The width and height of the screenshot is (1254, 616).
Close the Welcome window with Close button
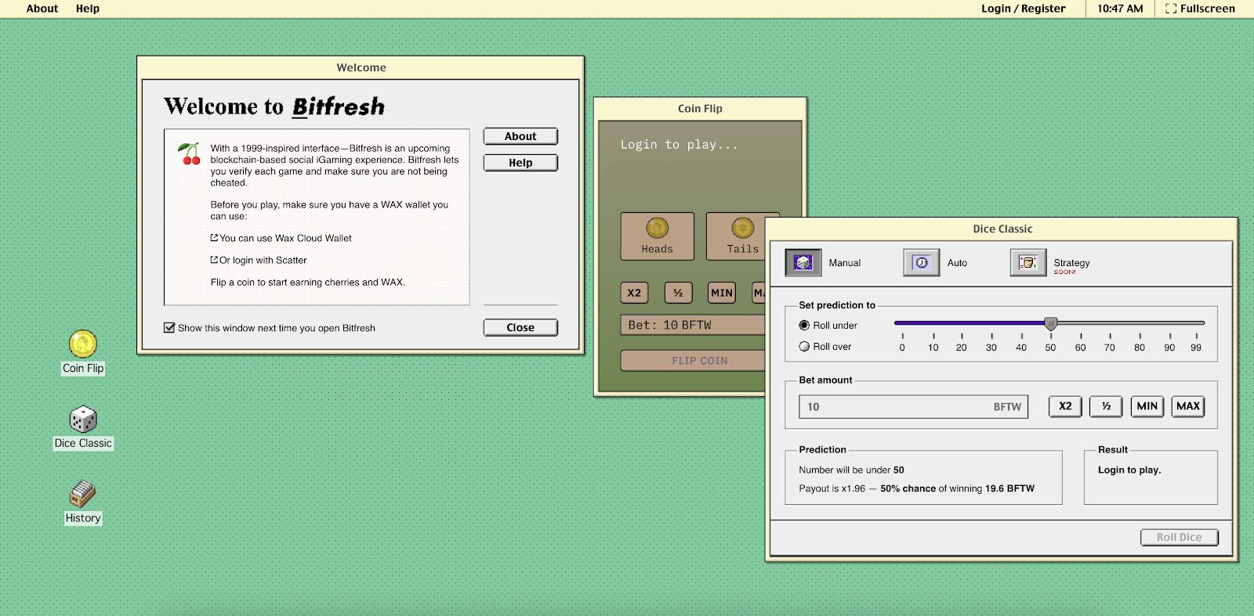click(520, 327)
